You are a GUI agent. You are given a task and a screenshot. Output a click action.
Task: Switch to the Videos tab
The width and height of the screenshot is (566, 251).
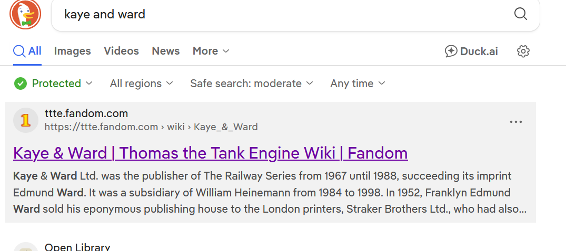(x=121, y=51)
